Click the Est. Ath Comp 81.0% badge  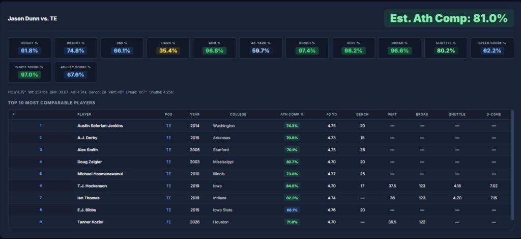pos(448,18)
